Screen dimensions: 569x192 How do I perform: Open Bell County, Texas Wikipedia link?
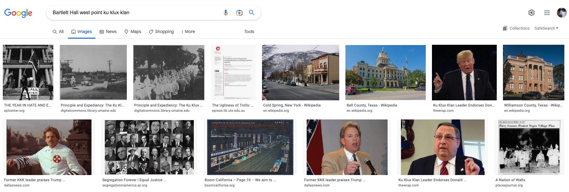[x=372, y=105]
